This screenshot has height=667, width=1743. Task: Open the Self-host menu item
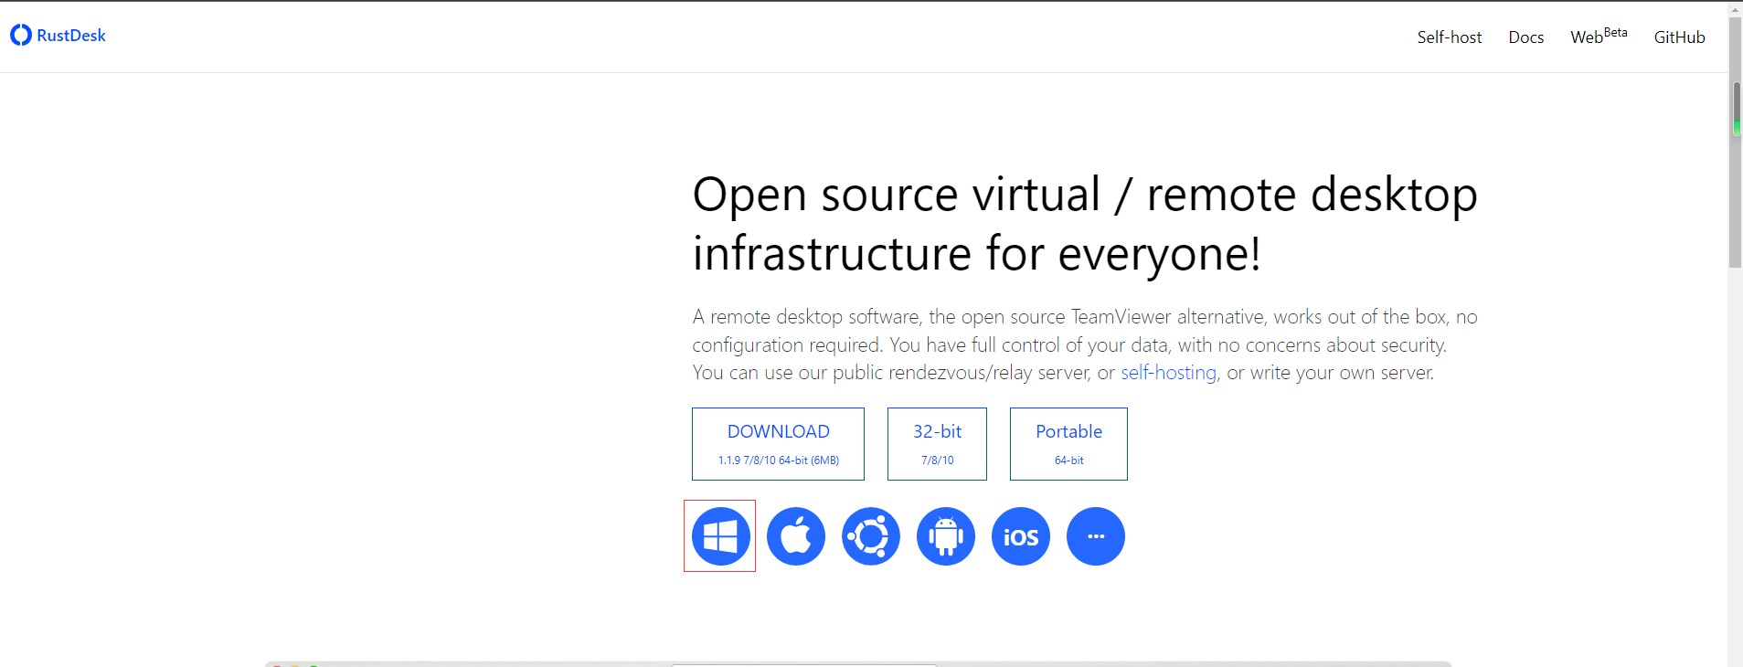(1449, 37)
